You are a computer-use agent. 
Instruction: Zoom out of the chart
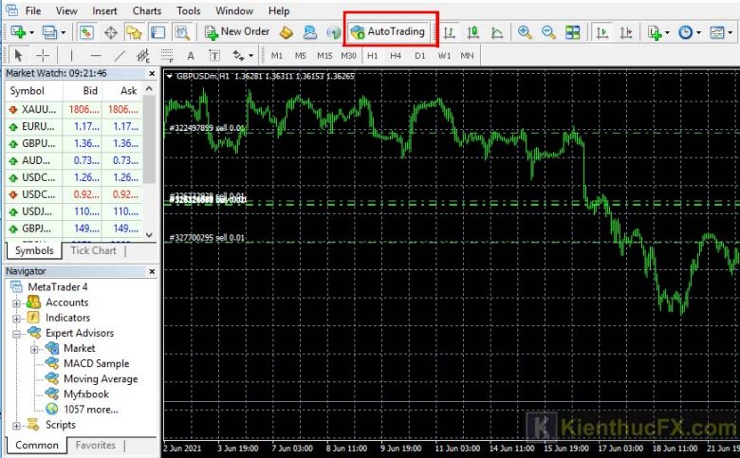(x=548, y=32)
